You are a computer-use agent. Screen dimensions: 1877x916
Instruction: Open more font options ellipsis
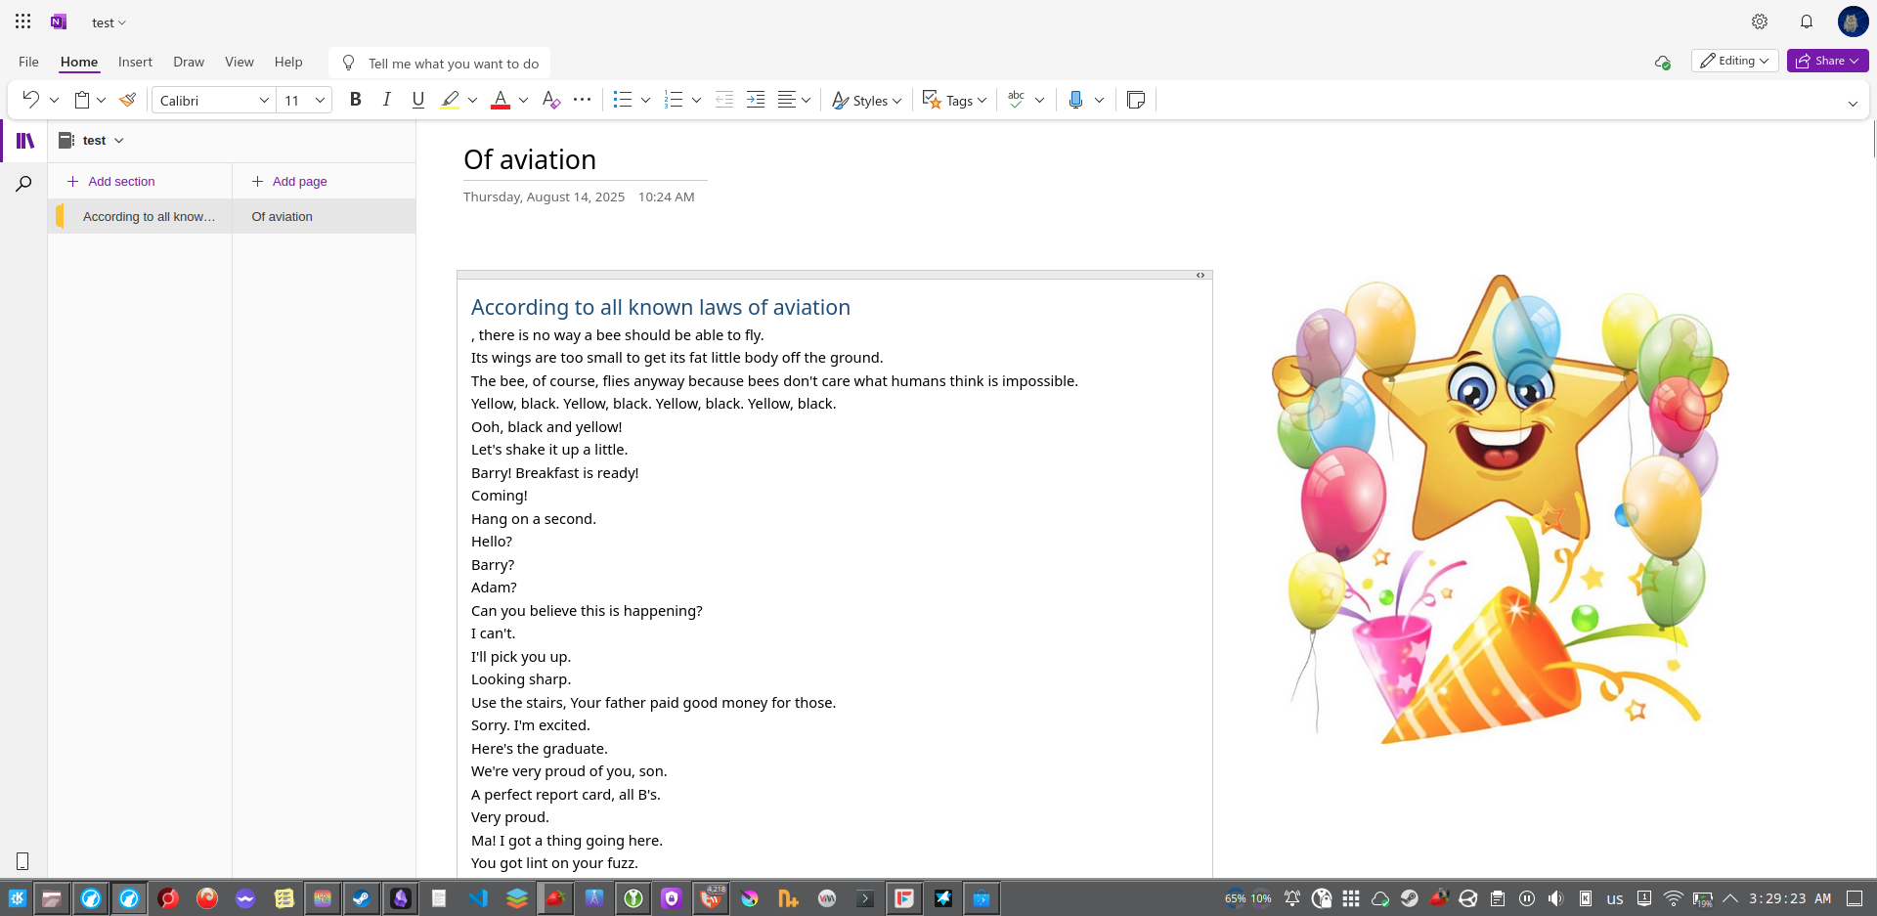point(583,100)
